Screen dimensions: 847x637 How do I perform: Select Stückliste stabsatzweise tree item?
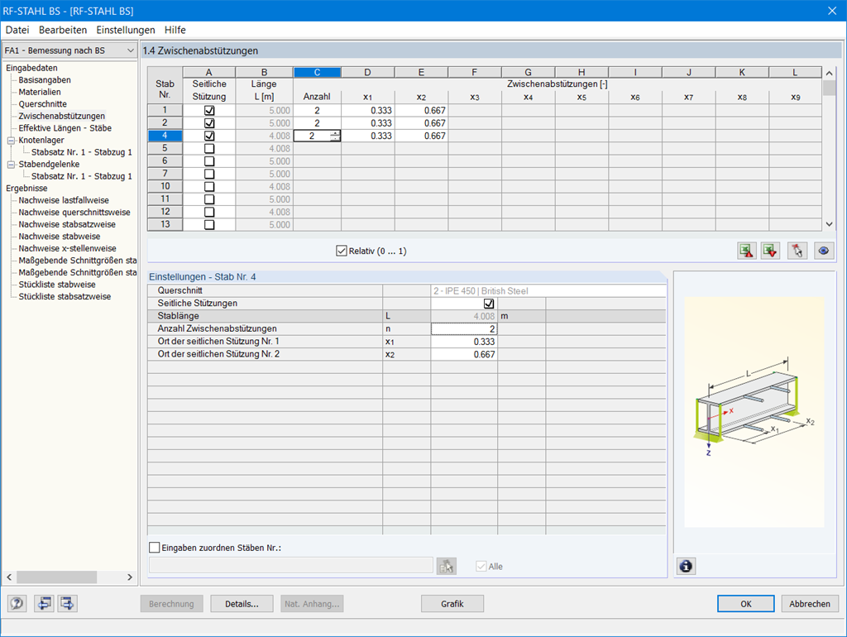[x=65, y=296]
